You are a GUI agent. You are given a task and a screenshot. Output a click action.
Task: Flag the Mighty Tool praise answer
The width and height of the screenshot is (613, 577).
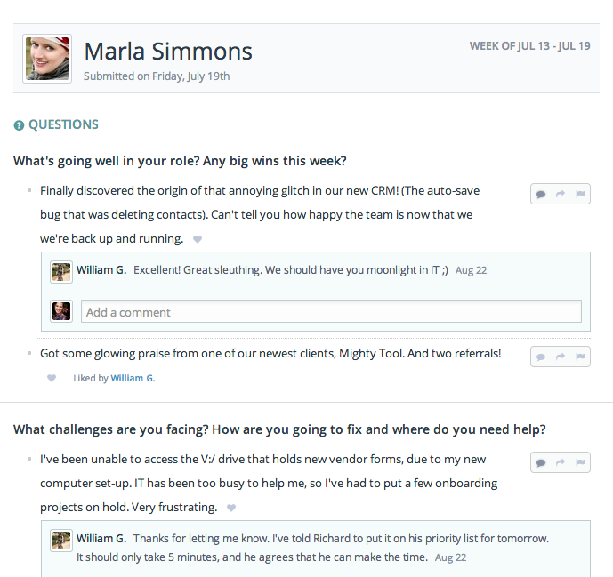(580, 357)
